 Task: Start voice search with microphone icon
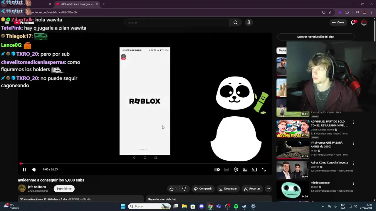[x=249, y=23]
